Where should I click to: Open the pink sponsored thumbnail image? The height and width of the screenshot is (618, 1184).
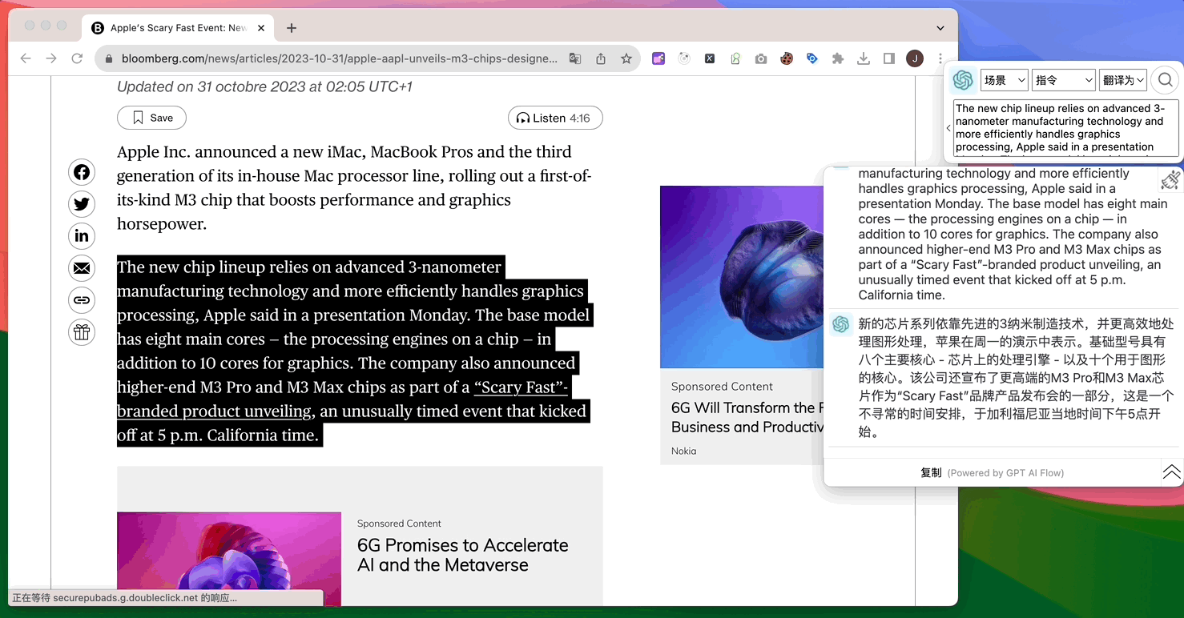click(x=229, y=559)
